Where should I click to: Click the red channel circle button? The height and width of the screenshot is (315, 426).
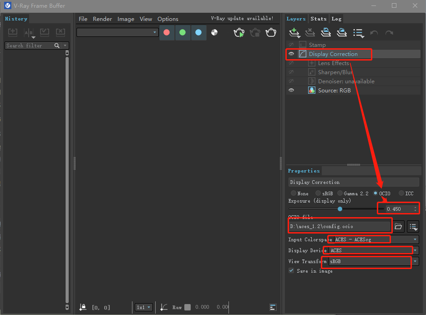[167, 33]
